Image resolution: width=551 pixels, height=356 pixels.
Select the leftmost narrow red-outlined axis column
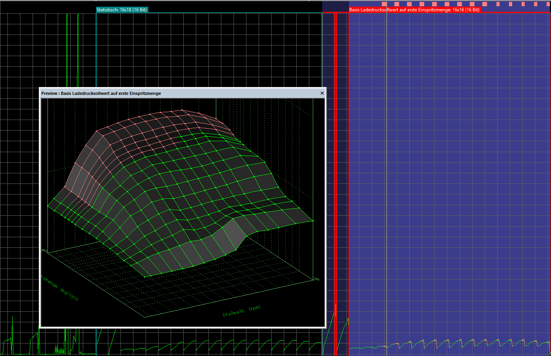328,183
